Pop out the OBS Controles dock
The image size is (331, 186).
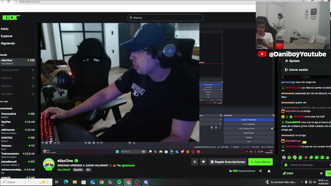click(273, 115)
